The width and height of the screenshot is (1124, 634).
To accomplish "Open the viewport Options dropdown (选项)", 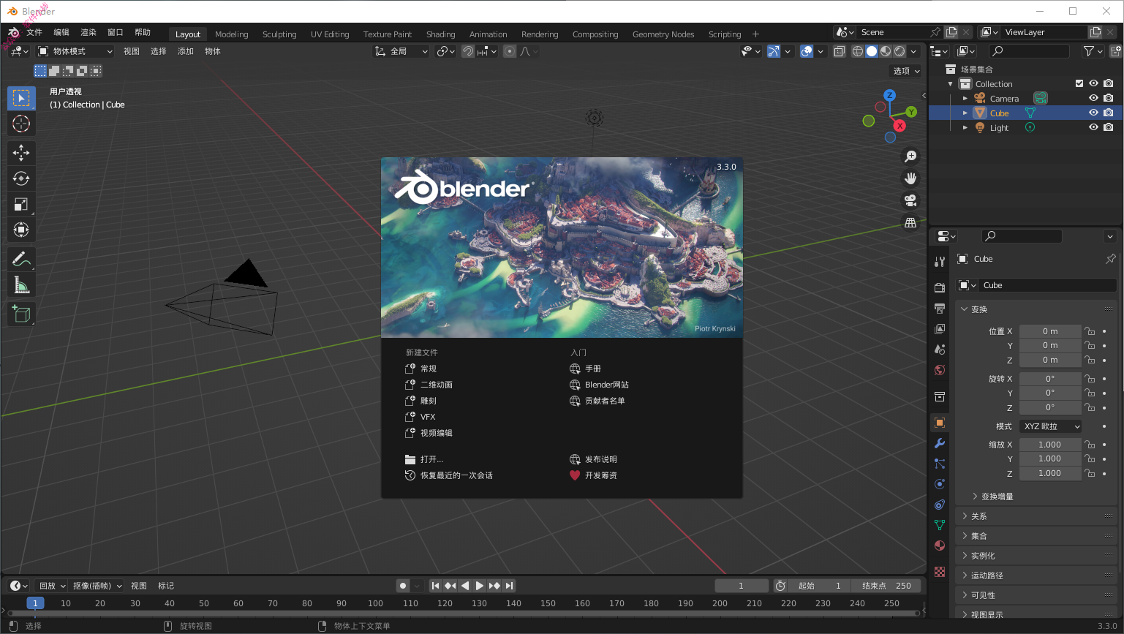I will pos(906,71).
